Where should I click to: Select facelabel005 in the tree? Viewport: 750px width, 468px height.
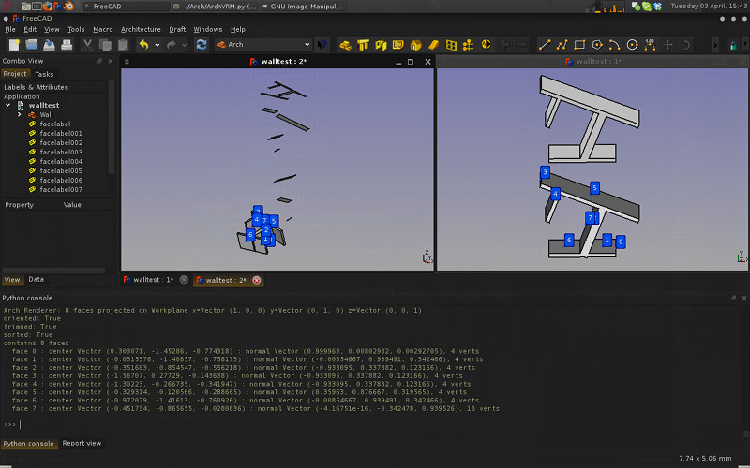tap(61, 170)
